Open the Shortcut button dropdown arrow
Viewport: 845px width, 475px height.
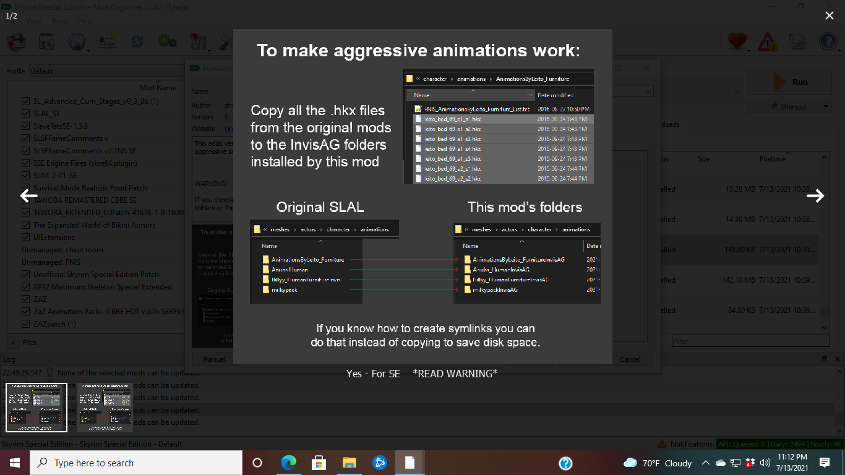pos(826,107)
